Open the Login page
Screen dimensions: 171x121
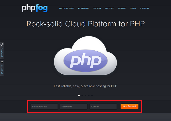pyautogui.click(x=133, y=8)
